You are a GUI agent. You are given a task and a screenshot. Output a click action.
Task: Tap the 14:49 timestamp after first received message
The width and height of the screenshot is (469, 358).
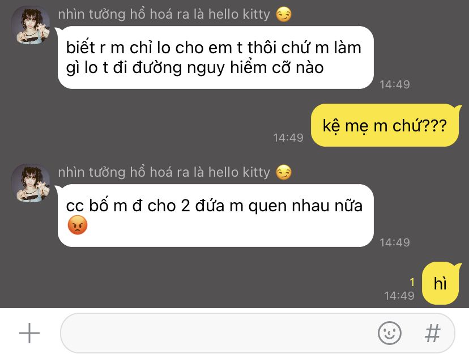(x=395, y=84)
